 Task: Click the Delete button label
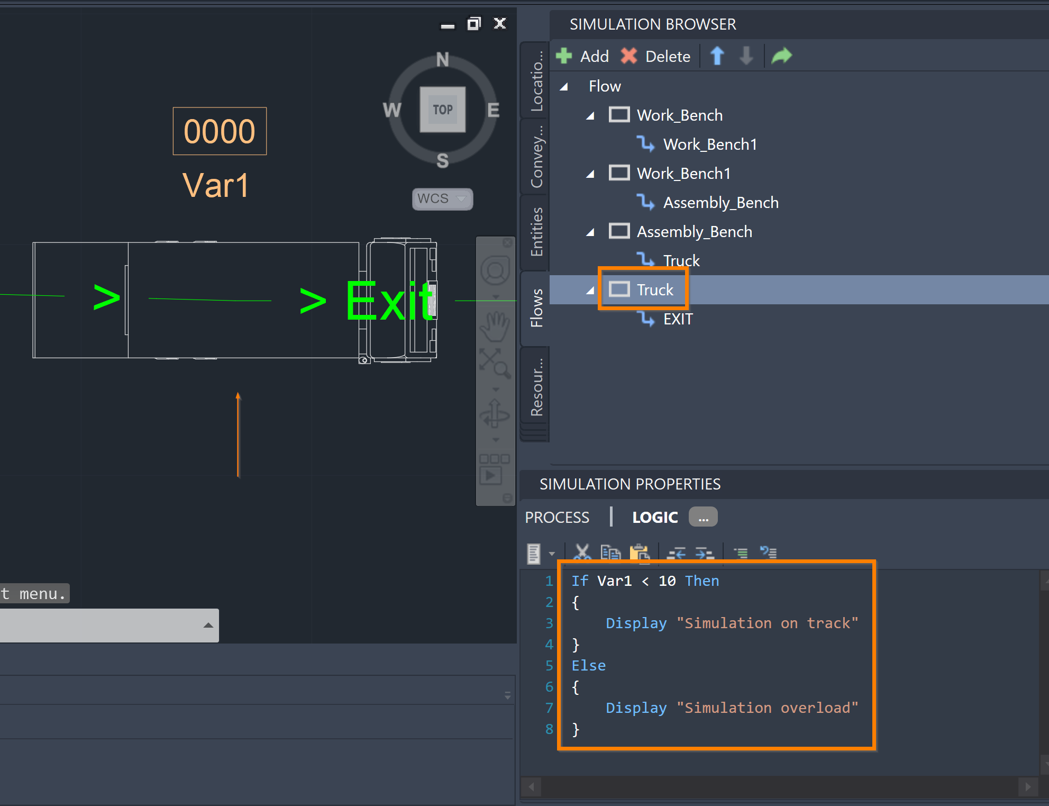[668, 56]
